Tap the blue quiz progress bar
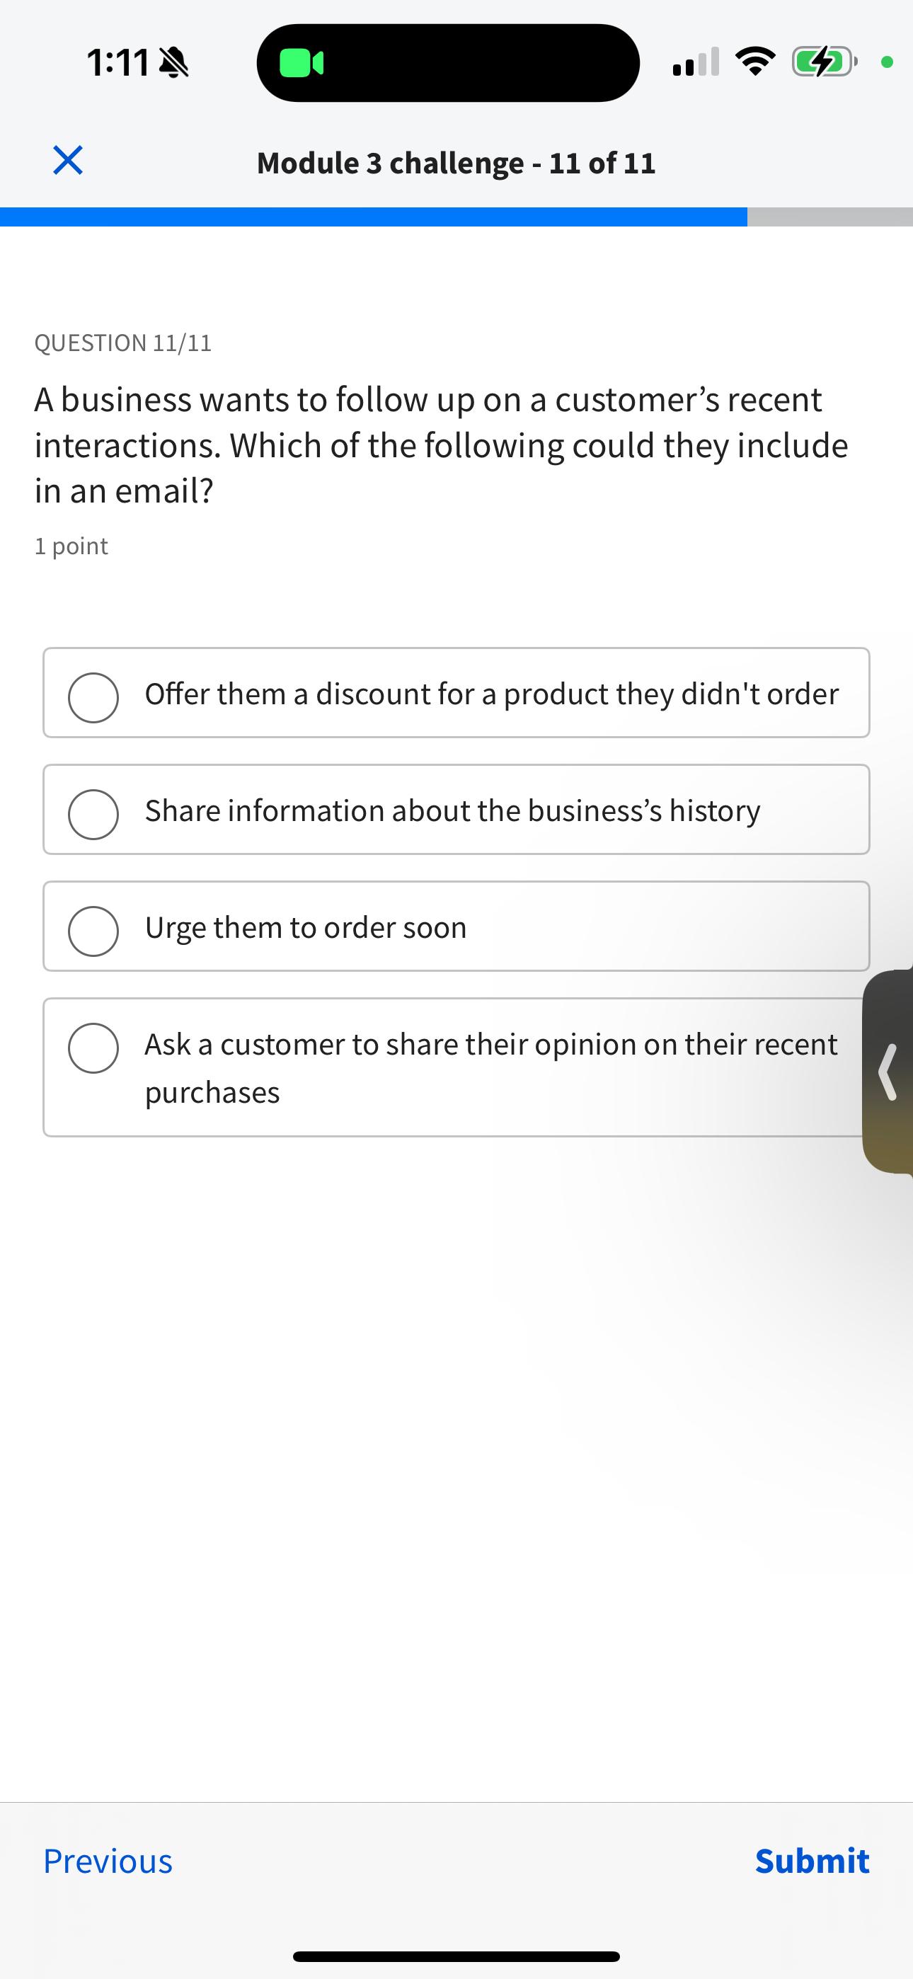 coord(374,217)
